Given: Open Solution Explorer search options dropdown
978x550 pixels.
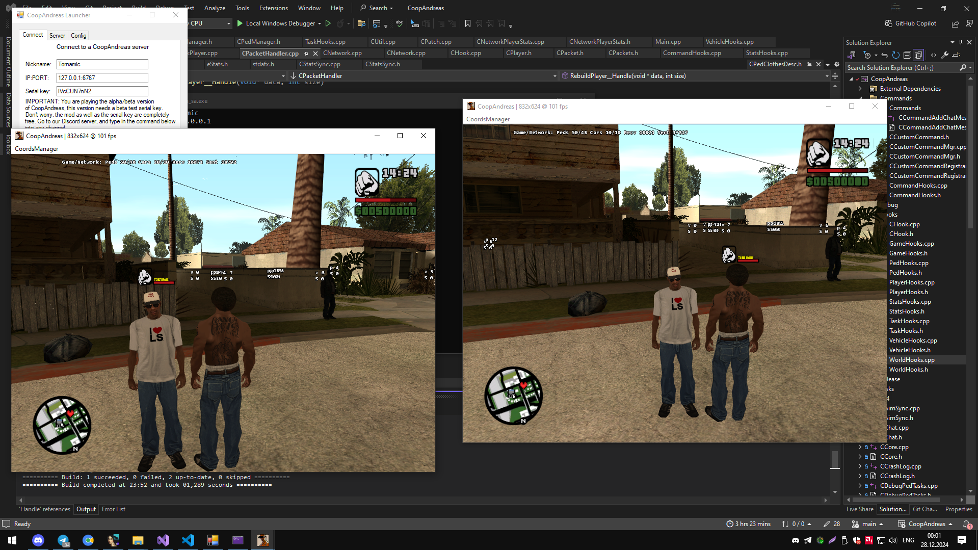Looking at the screenshot, I should pyautogui.click(x=970, y=68).
